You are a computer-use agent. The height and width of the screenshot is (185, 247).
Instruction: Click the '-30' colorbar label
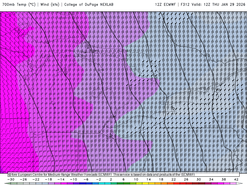coord(11,179)
